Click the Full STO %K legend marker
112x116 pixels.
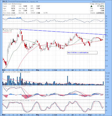(x=3, y=101)
